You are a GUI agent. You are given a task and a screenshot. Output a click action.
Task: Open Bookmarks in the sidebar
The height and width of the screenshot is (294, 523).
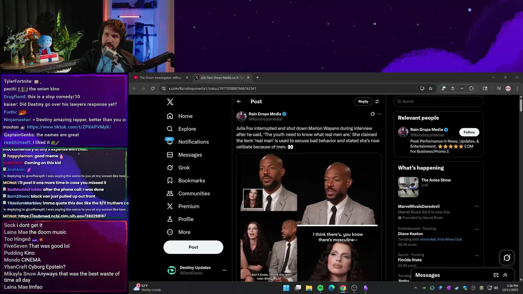(x=186, y=180)
